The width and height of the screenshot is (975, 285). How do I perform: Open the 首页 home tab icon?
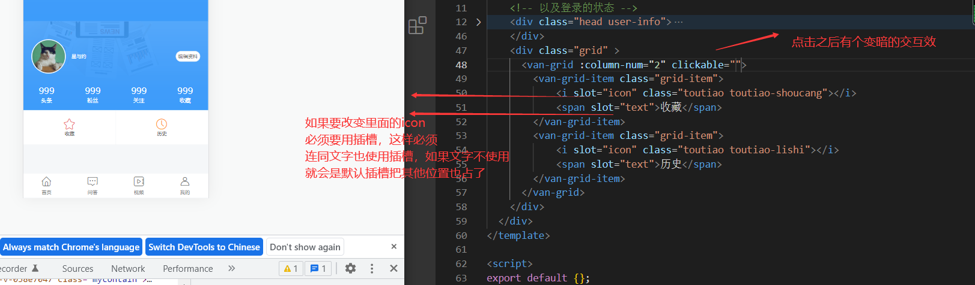[46, 181]
